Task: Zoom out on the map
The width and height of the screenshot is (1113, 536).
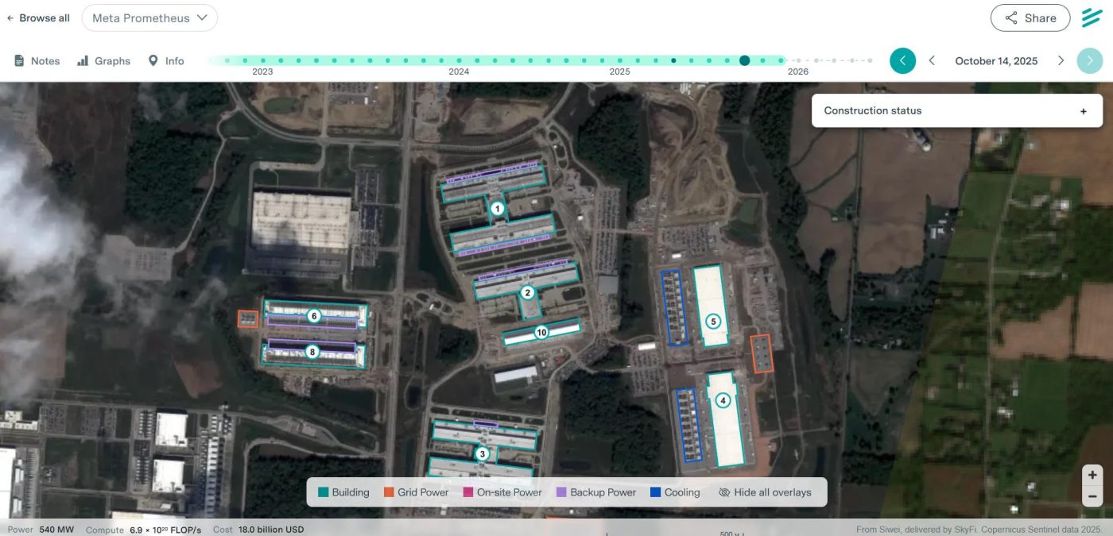Action: (1092, 497)
